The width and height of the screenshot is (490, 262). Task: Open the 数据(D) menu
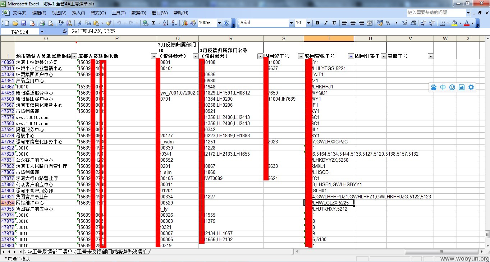click(x=139, y=13)
